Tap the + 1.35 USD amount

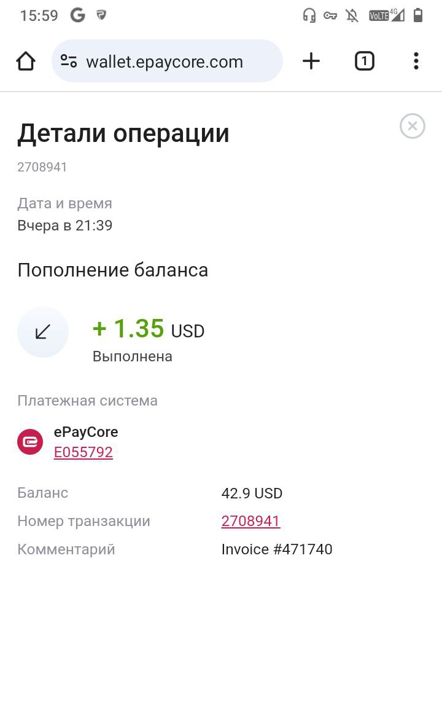tap(149, 329)
